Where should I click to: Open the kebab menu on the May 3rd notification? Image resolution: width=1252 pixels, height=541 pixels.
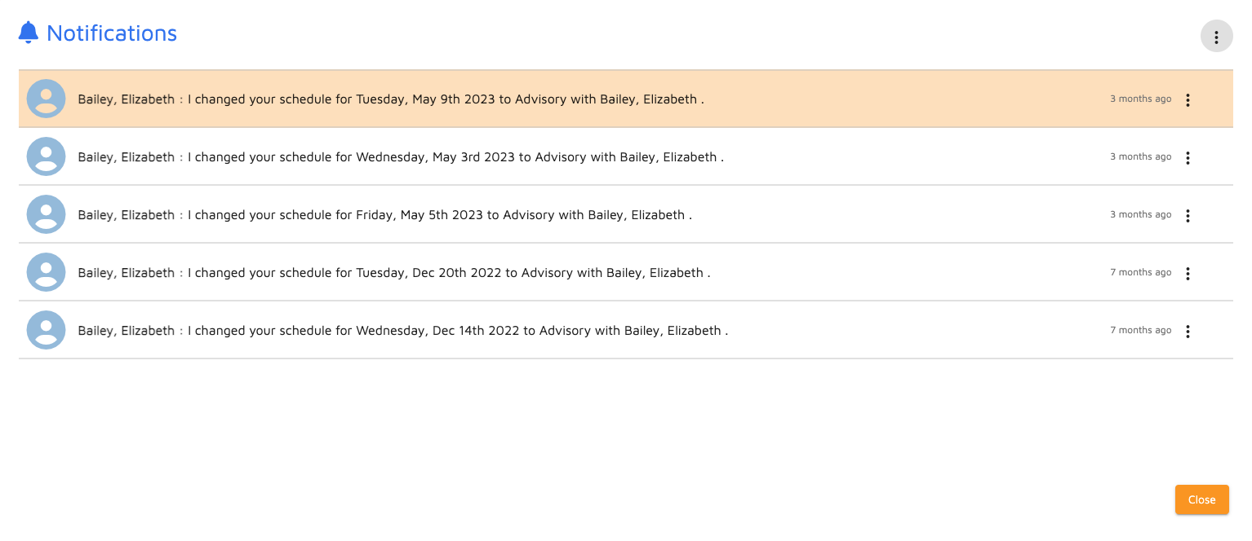1188,157
